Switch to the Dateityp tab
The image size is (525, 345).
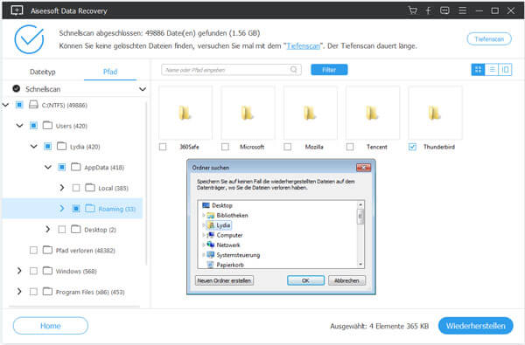[43, 72]
